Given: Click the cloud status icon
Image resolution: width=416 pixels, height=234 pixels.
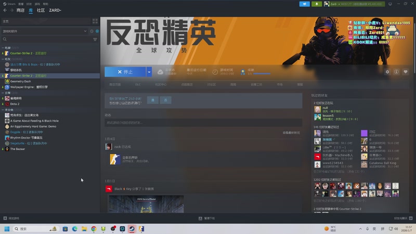Looking at the screenshot, I should 160,72.
